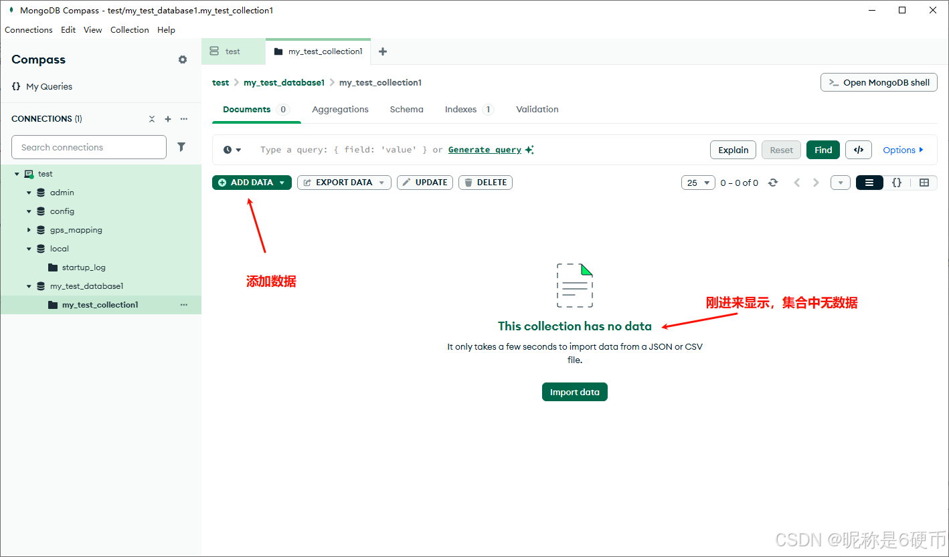This screenshot has width=949, height=557.
Task: Click the DELETE button
Action: (485, 183)
